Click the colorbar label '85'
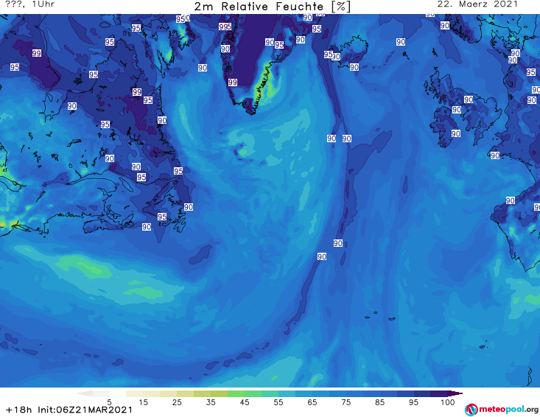 tap(379, 402)
